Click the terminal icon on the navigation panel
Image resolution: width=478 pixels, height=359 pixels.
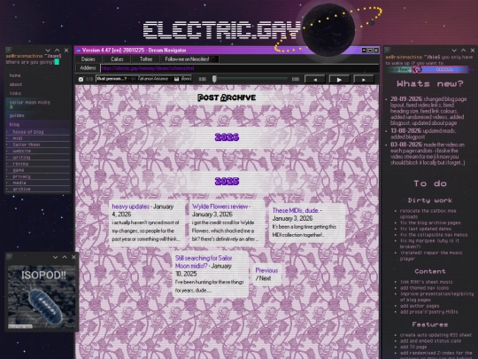(x=9, y=50)
